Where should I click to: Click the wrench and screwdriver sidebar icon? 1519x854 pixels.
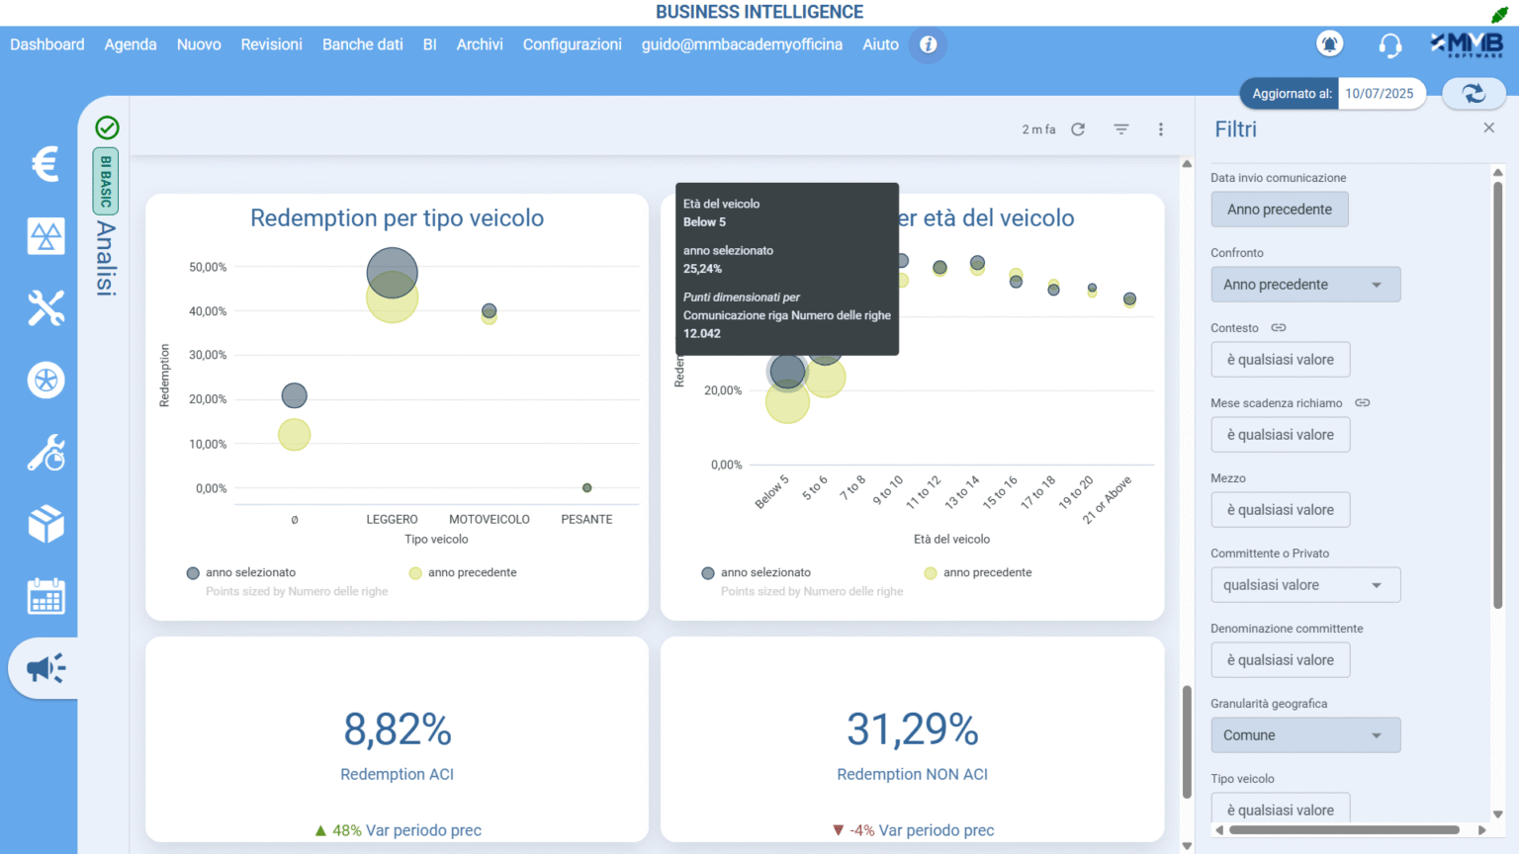[x=45, y=308]
